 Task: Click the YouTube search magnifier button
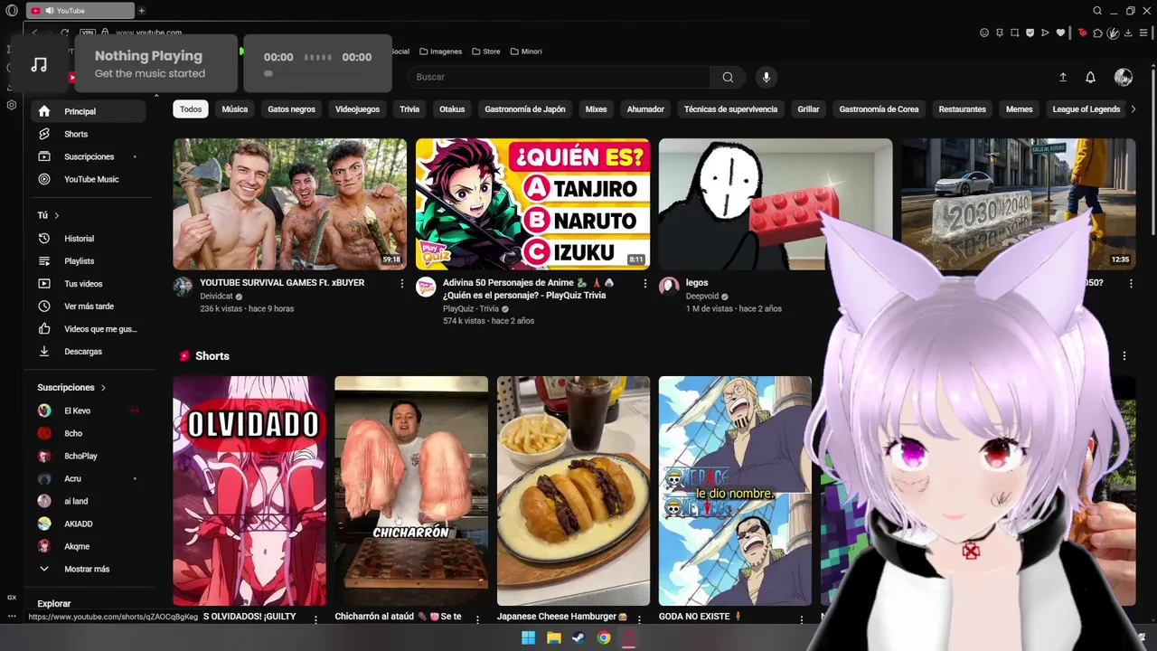pos(728,77)
